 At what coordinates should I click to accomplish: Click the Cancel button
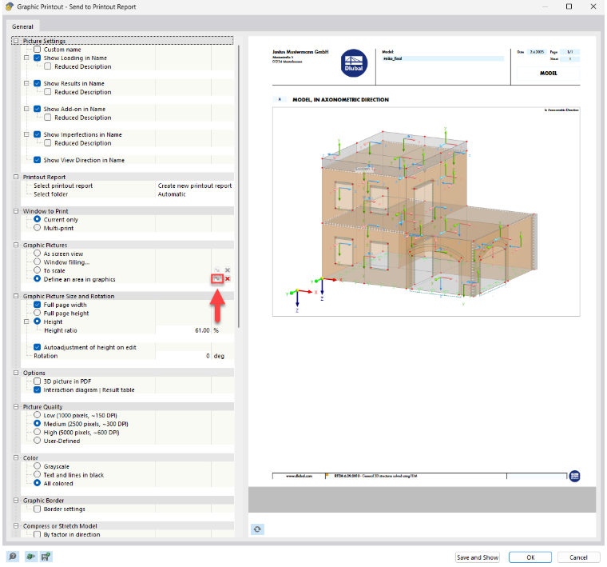[578, 557]
